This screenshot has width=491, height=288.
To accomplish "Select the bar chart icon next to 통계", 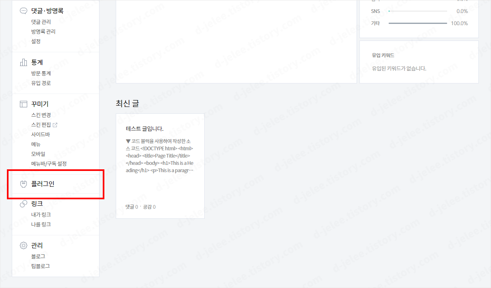I will click(x=23, y=62).
